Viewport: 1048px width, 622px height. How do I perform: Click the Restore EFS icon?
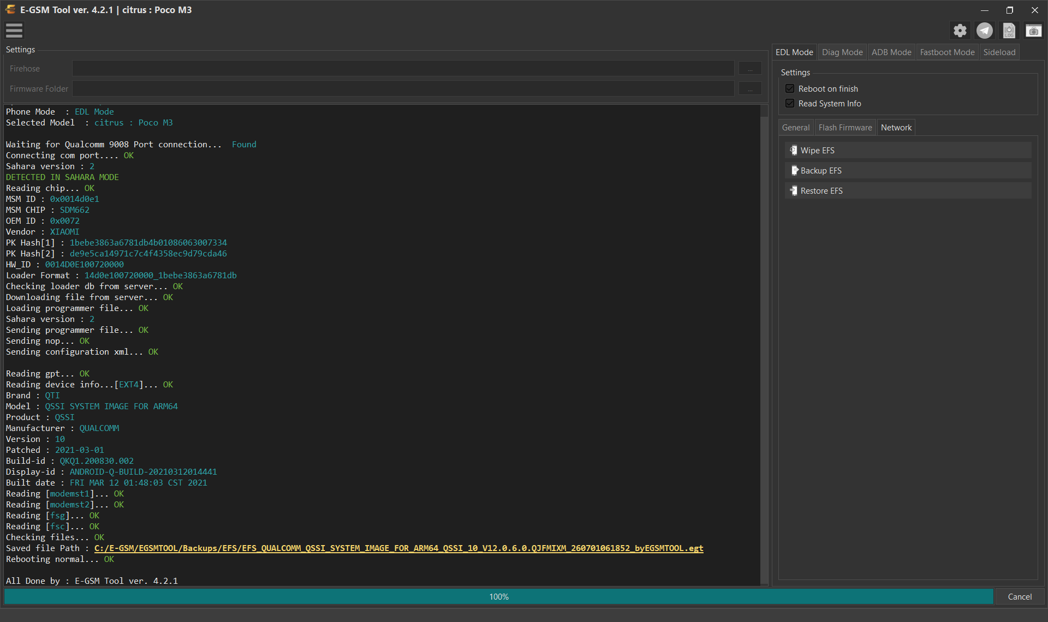(x=794, y=190)
